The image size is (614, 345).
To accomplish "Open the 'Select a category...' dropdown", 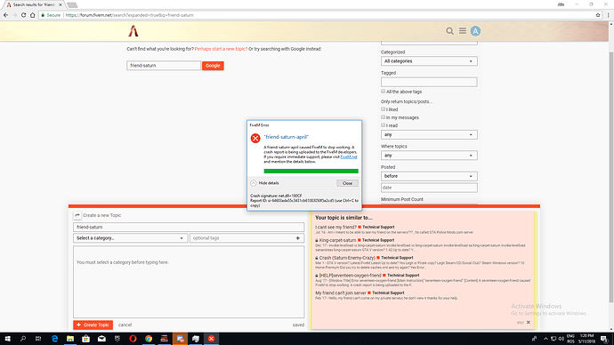I will pyautogui.click(x=131, y=237).
